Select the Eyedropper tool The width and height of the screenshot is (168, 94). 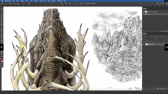tap(2, 22)
